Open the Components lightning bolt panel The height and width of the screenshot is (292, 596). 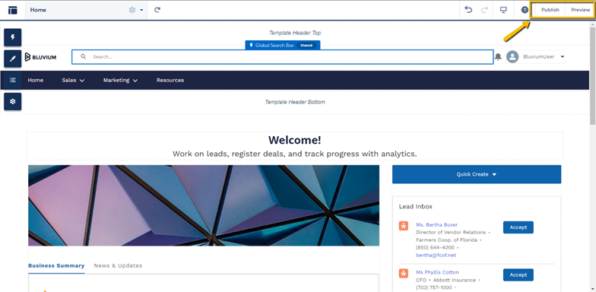[x=12, y=37]
